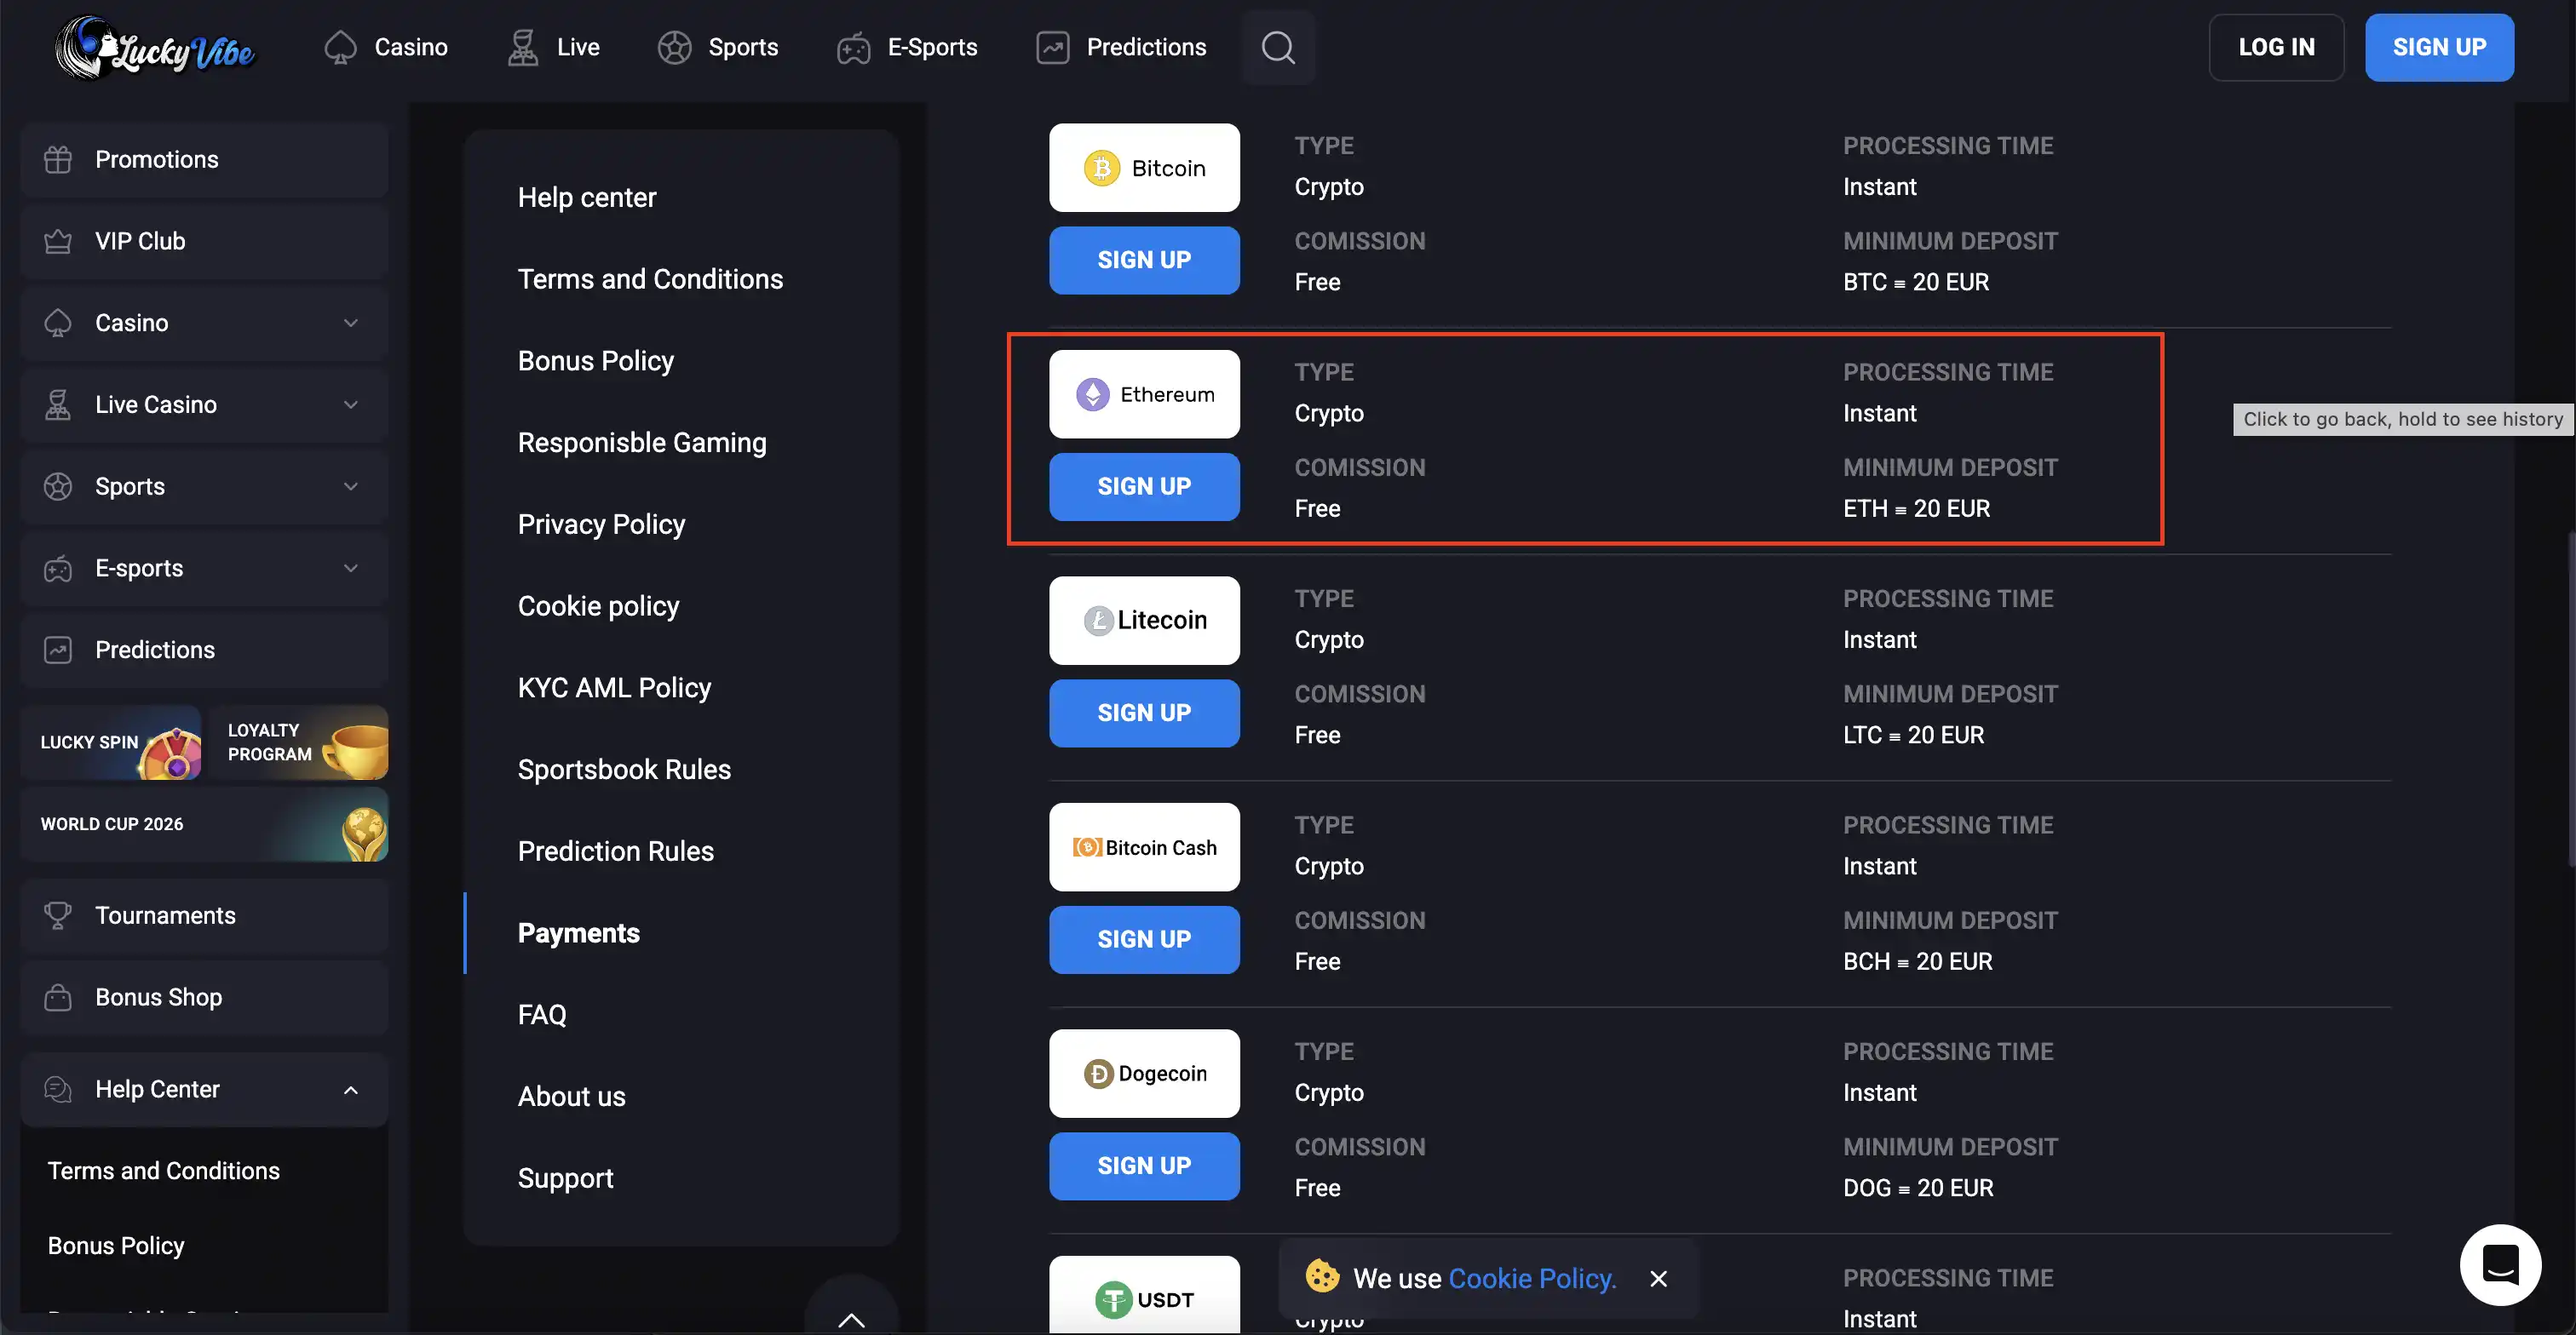This screenshot has width=2576, height=1335.
Task: Open the live chat support bubble
Action: pos(2500,1264)
